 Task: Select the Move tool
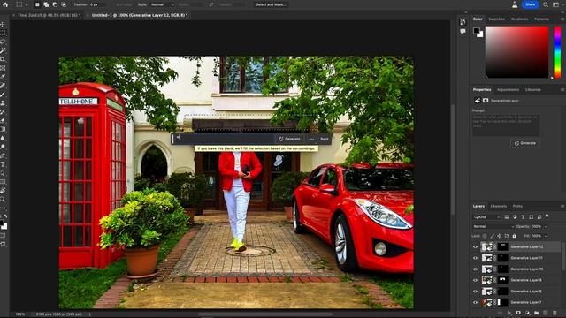[3, 24]
